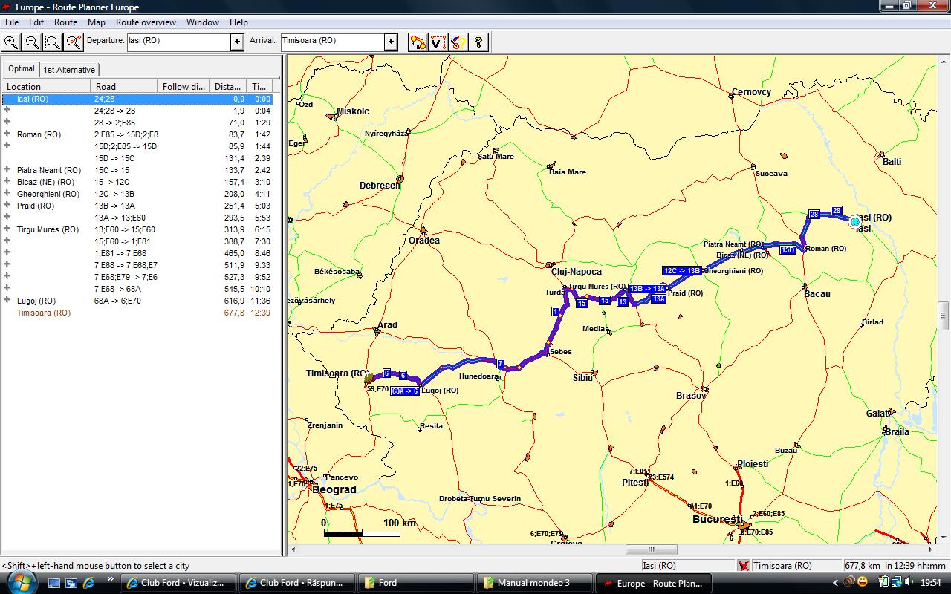951x594 pixels.
Task: Click the zoom to route icon
Action: point(74,42)
